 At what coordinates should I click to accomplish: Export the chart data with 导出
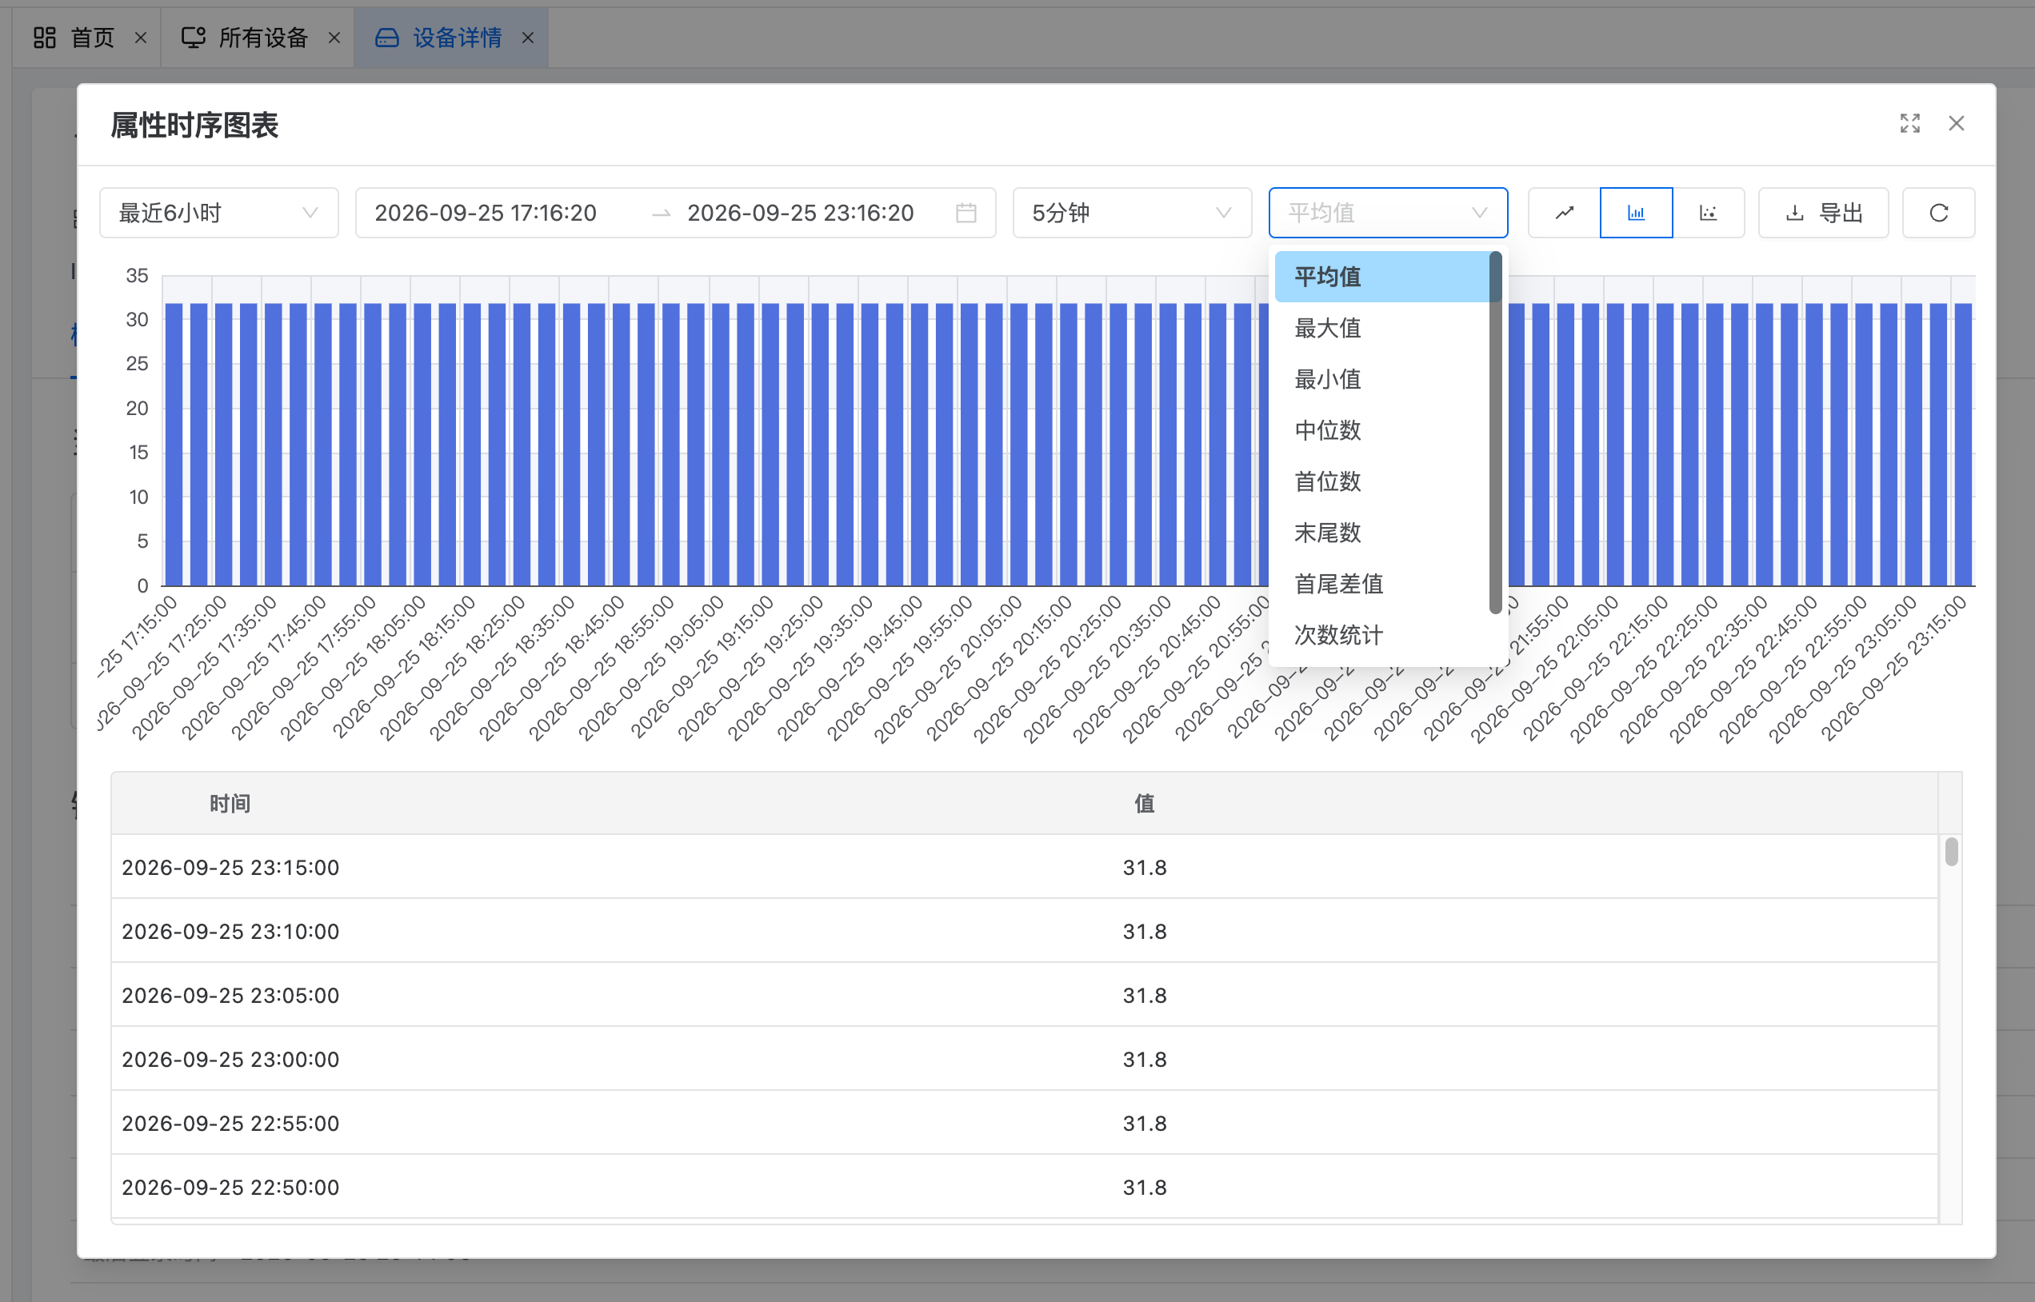(x=1824, y=213)
